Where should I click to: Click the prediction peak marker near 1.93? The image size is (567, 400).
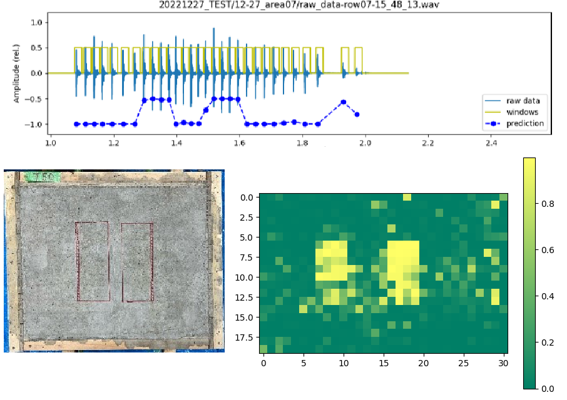click(343, 102)
